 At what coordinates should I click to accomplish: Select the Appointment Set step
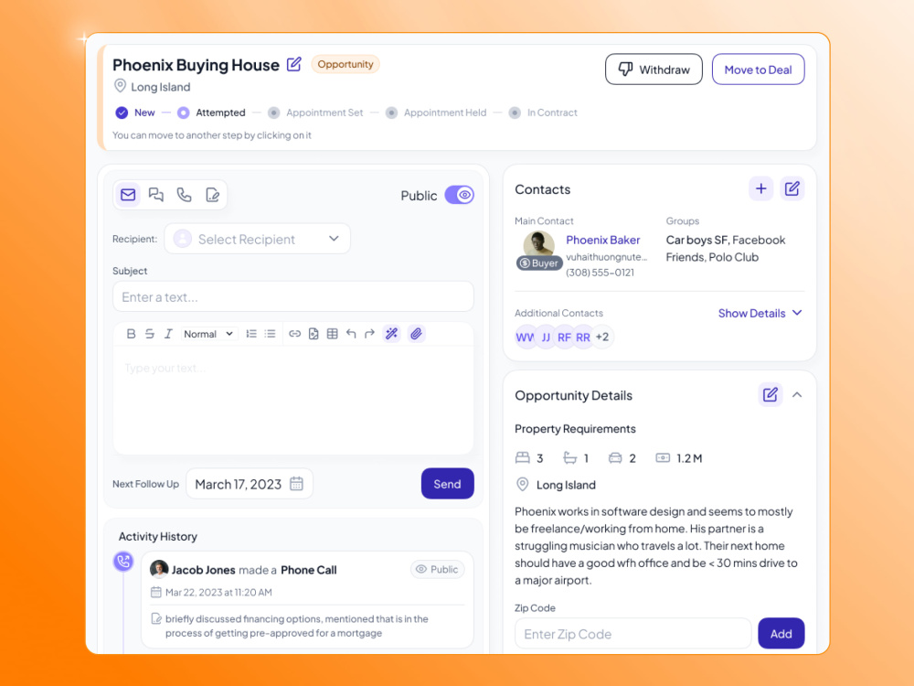click(315, 113)
